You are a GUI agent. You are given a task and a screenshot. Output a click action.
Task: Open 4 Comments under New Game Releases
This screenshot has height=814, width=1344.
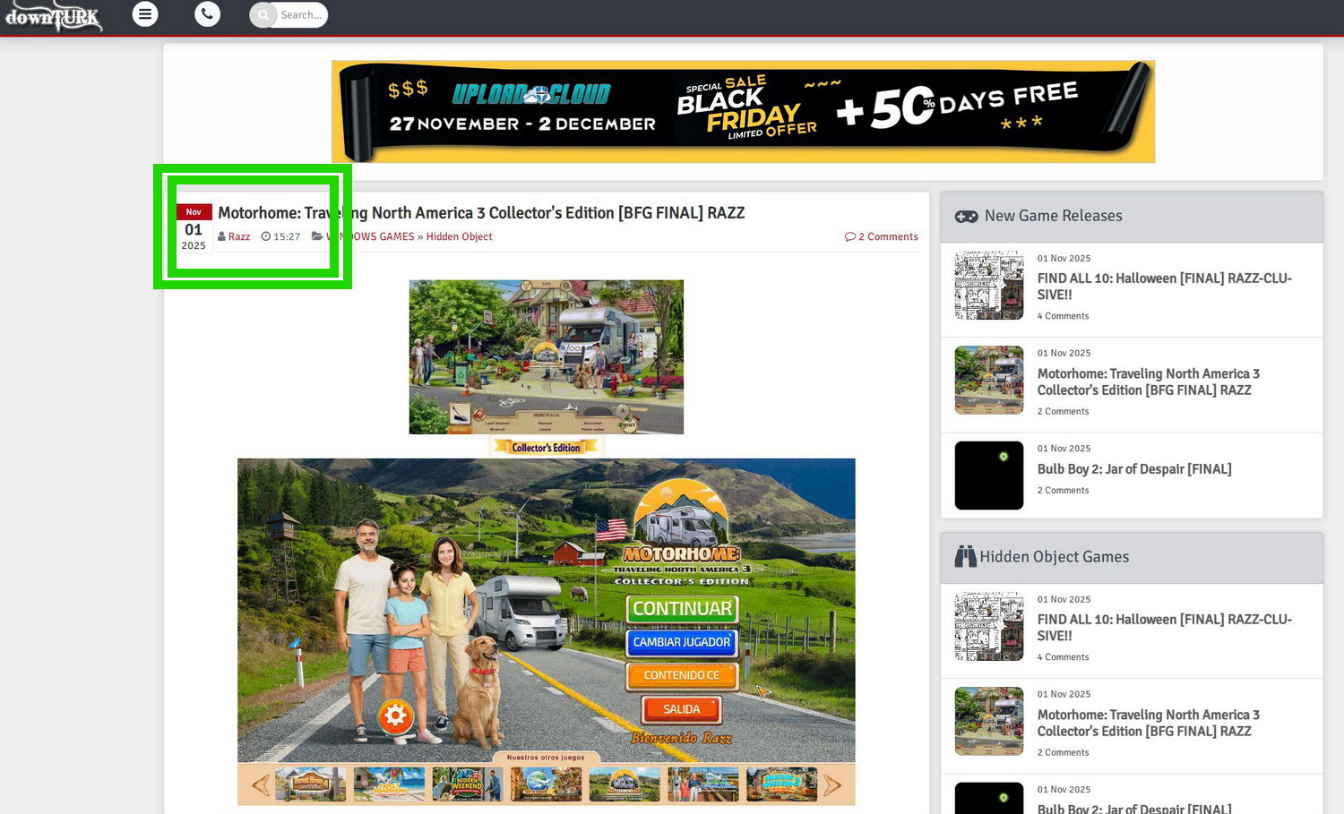1064,316
